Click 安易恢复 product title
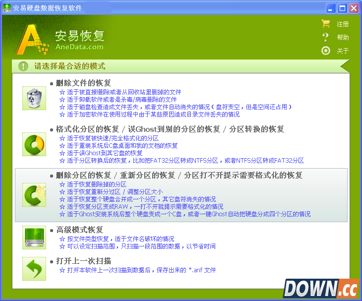The image size is (362, 301). 80,36
